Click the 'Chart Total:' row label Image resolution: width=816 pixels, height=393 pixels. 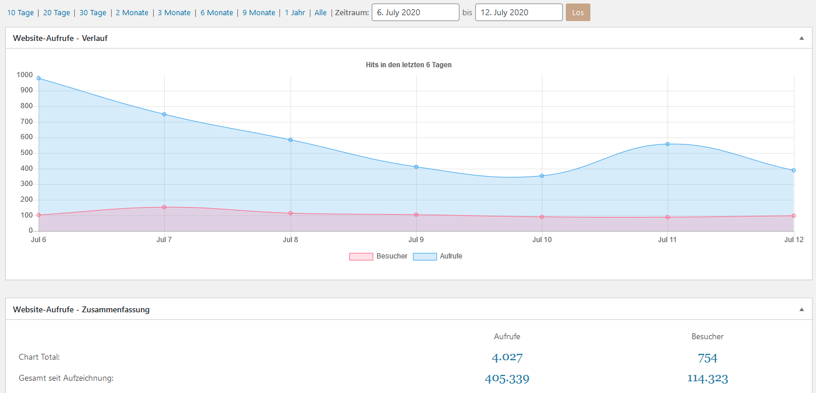coord(39,357)
